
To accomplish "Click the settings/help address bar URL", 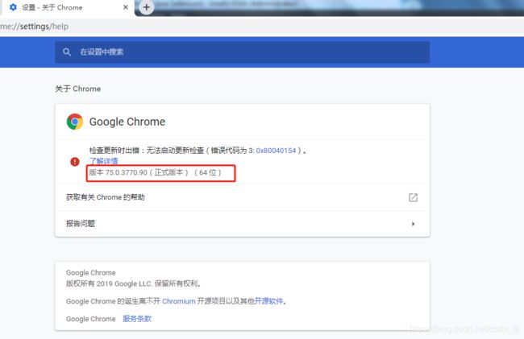I will click(34, 26).
